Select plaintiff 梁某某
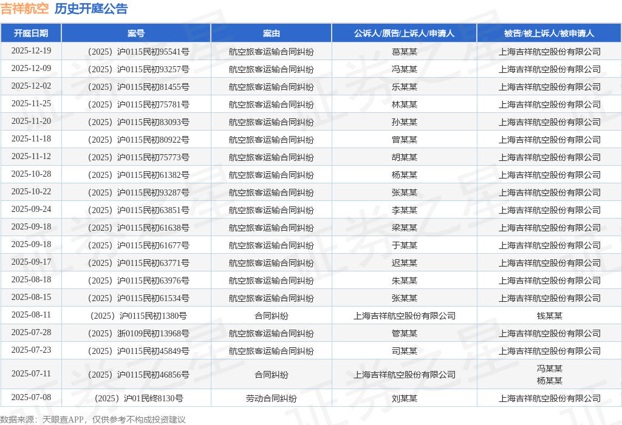The image size is (622, 425). (x=404, y=228)
